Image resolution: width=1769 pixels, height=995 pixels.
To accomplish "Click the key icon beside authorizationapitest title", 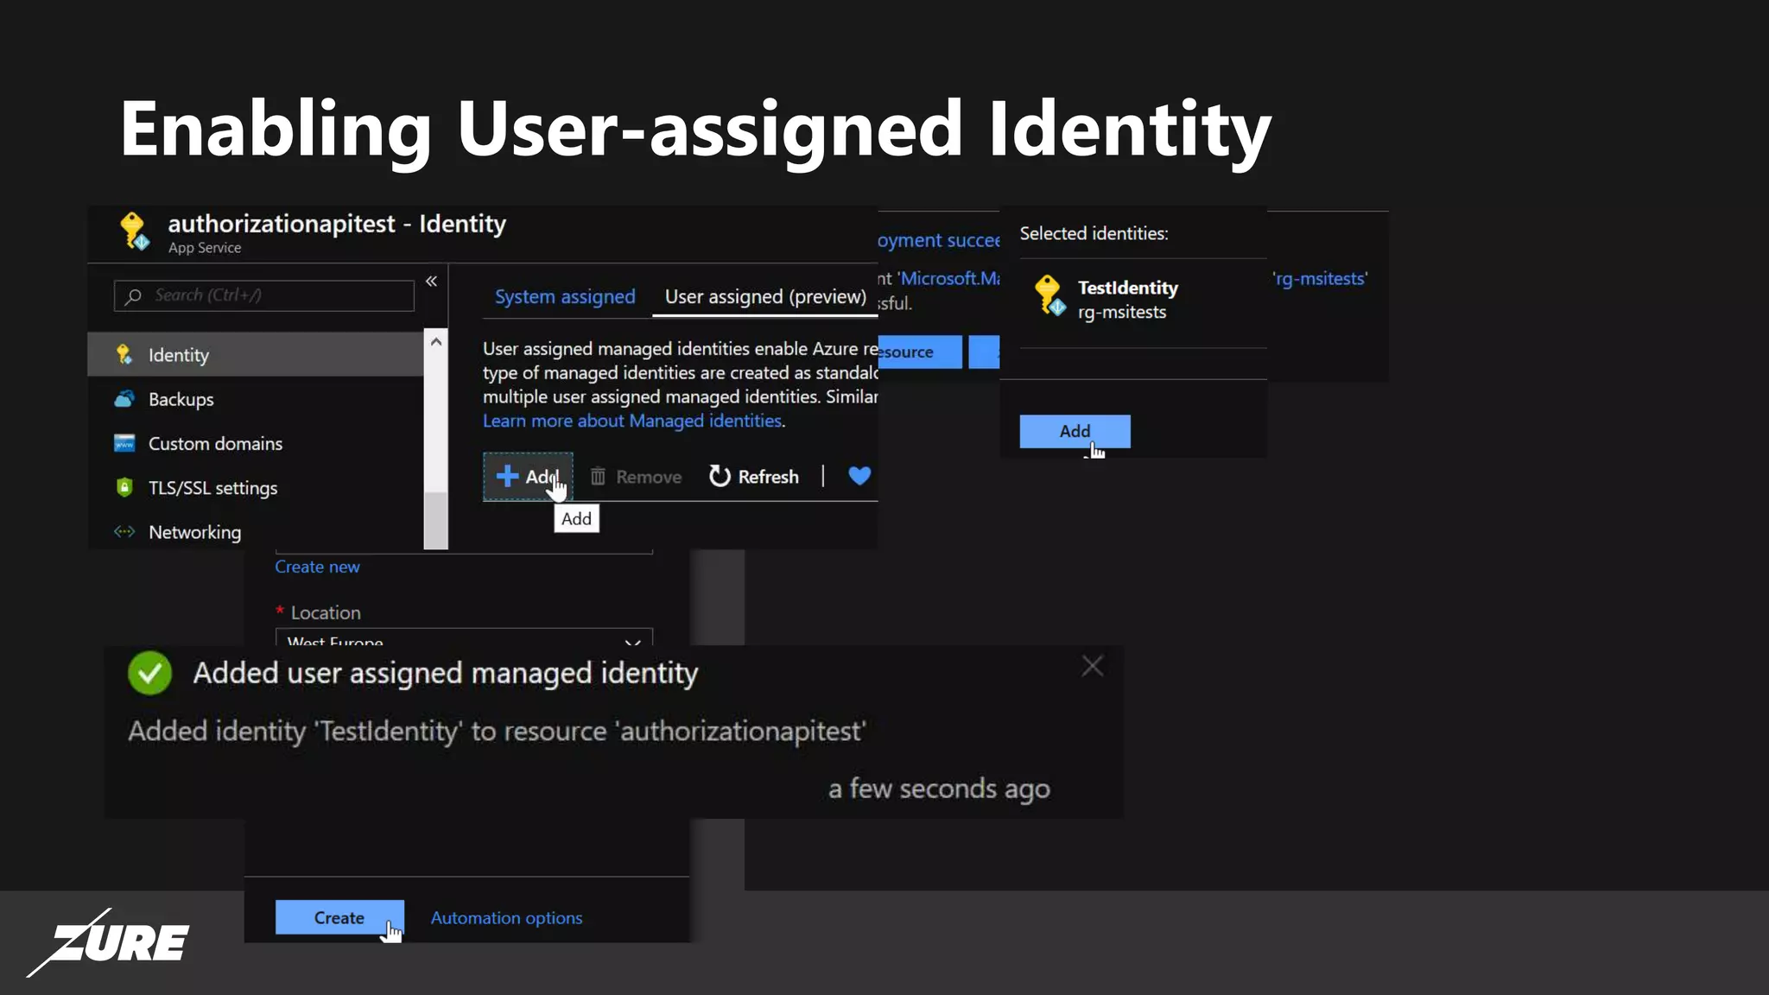I will point(134,231).
